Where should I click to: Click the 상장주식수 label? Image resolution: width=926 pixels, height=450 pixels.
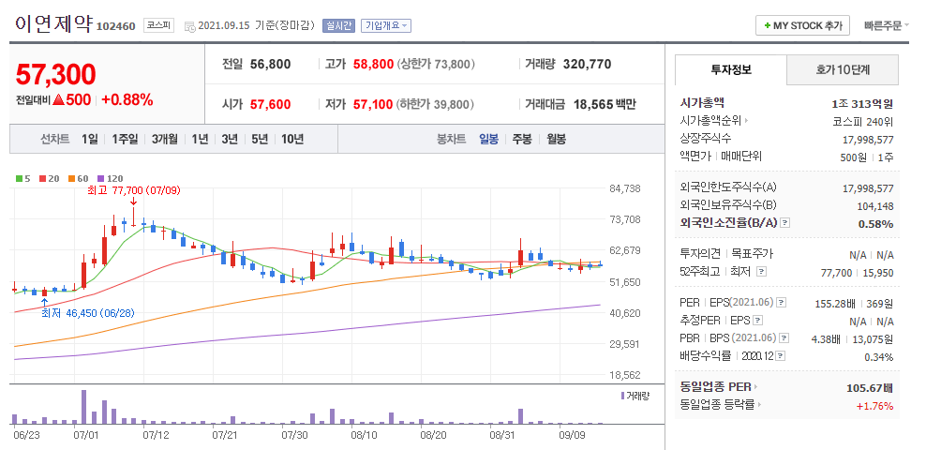click(x=706, y=138)
